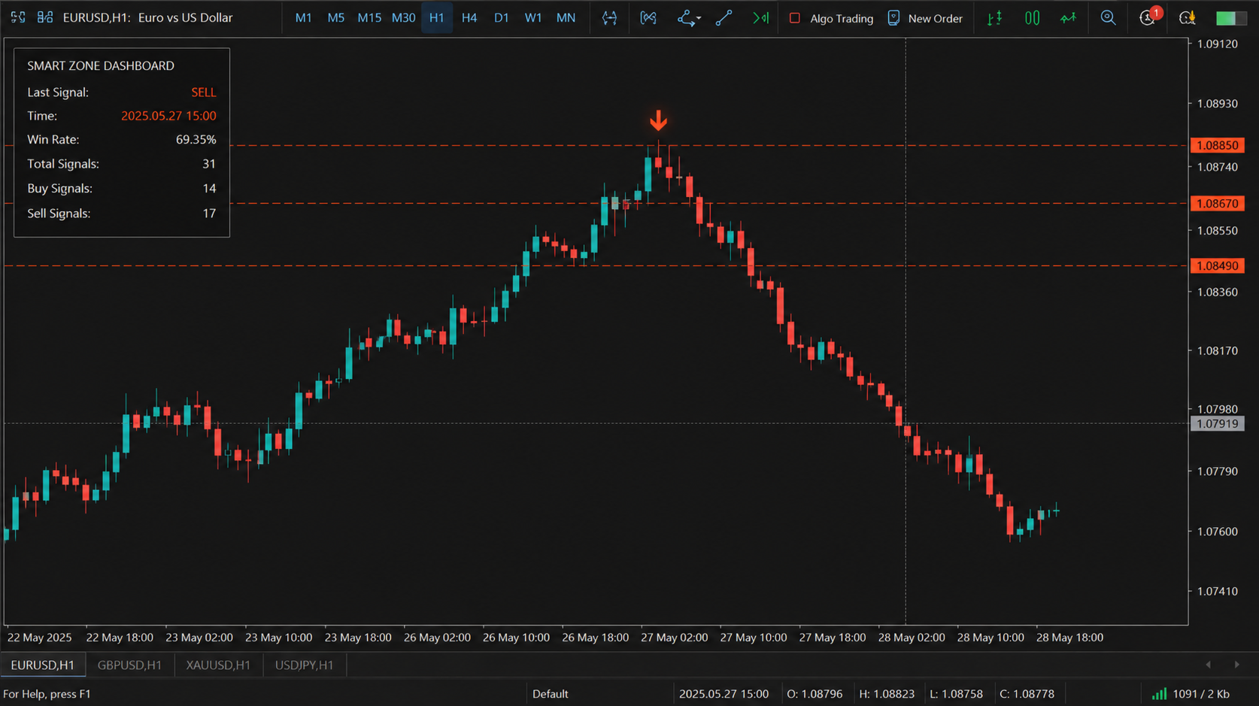1259x706 pixels.
Task: Open the drawing objects dropdown
Action: pos(689,17)
